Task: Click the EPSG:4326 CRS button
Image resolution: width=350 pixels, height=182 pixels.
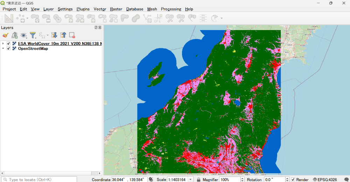Action: 325,180
